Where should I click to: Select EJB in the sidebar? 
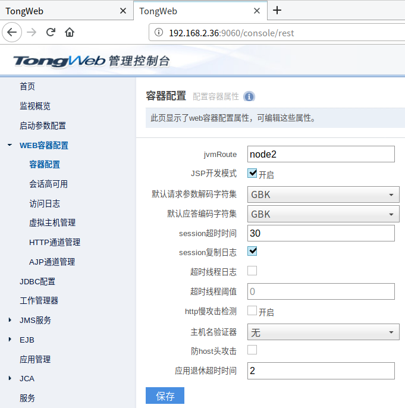27,340
